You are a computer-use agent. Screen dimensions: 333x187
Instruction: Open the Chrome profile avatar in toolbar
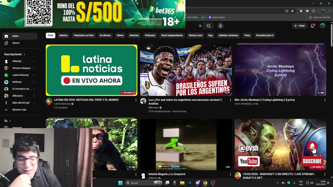[x=323, y=11]
